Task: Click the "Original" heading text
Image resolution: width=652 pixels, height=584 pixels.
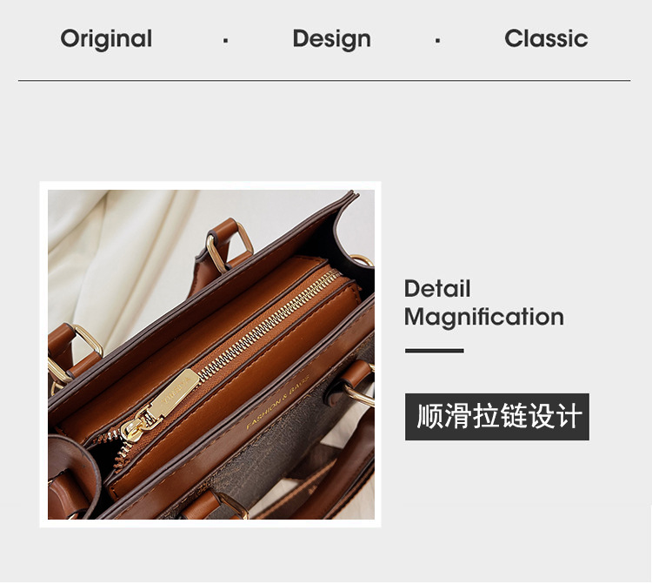Action: click(x=106, y=39)
